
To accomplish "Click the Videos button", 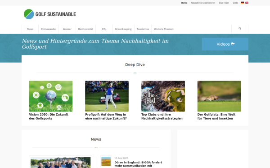I will pos(225,44).
